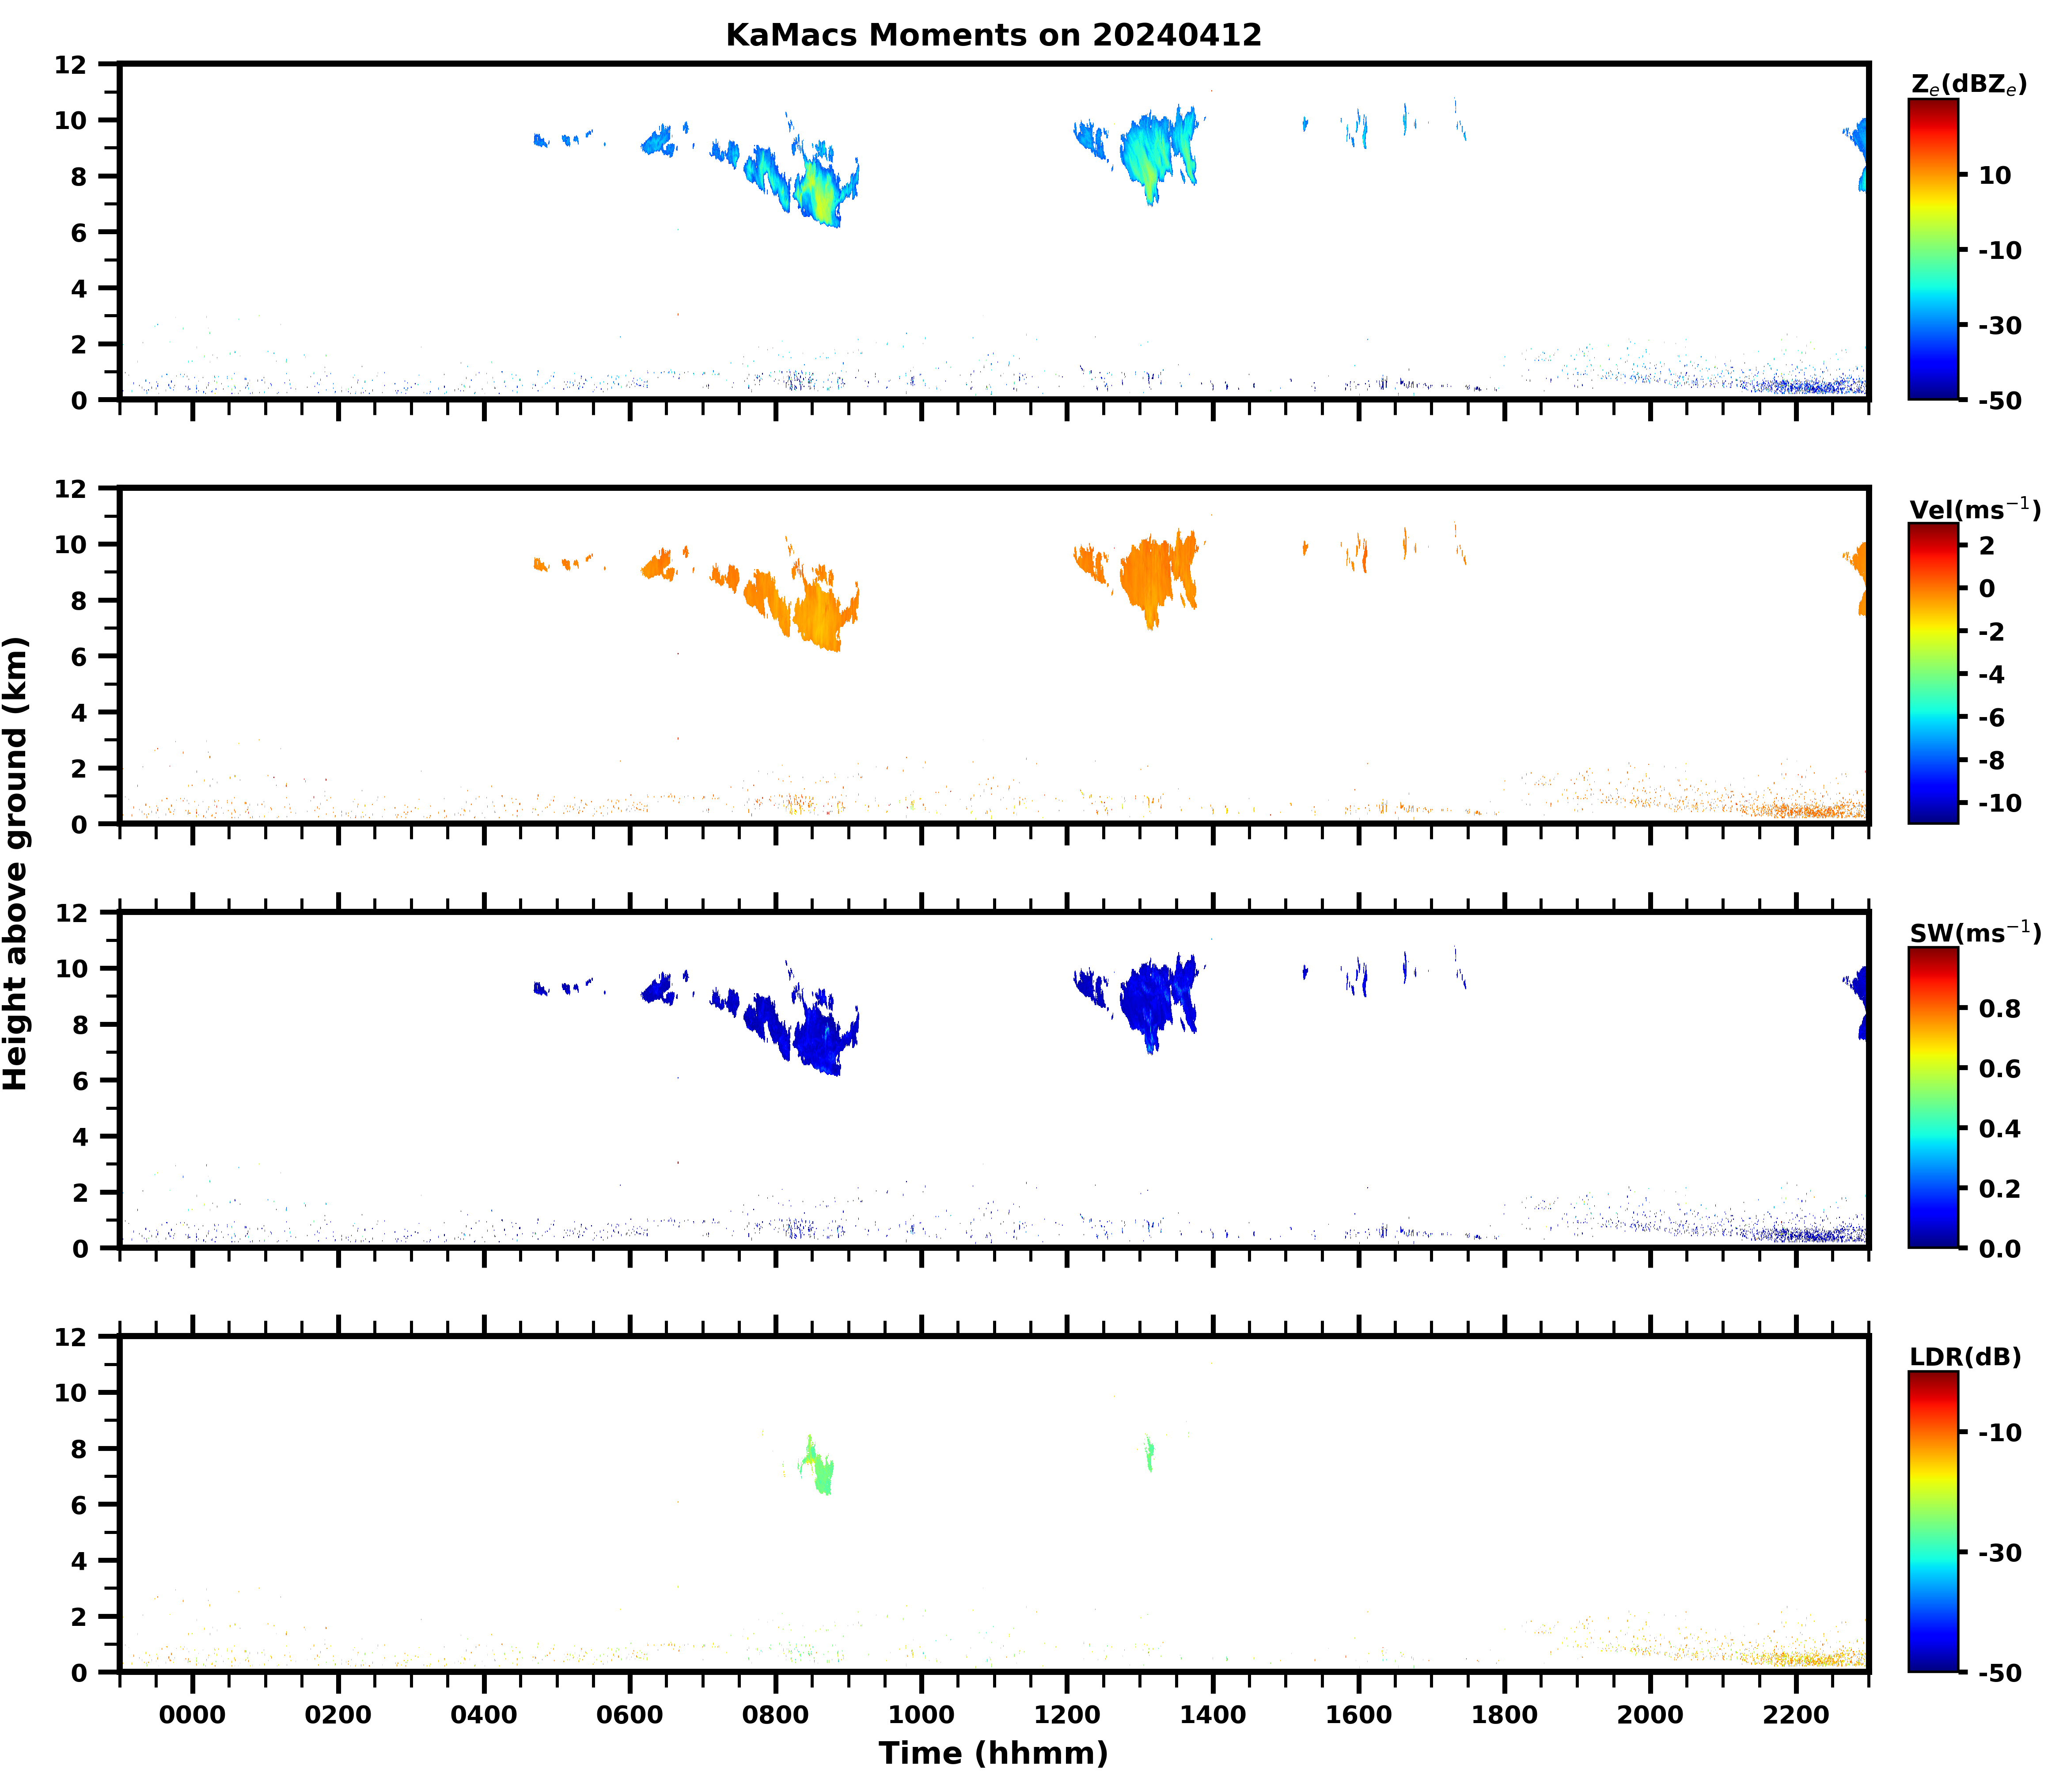Click the Time (hhmm) axis label
2063x1792 pixels.
click(993, 1753)
